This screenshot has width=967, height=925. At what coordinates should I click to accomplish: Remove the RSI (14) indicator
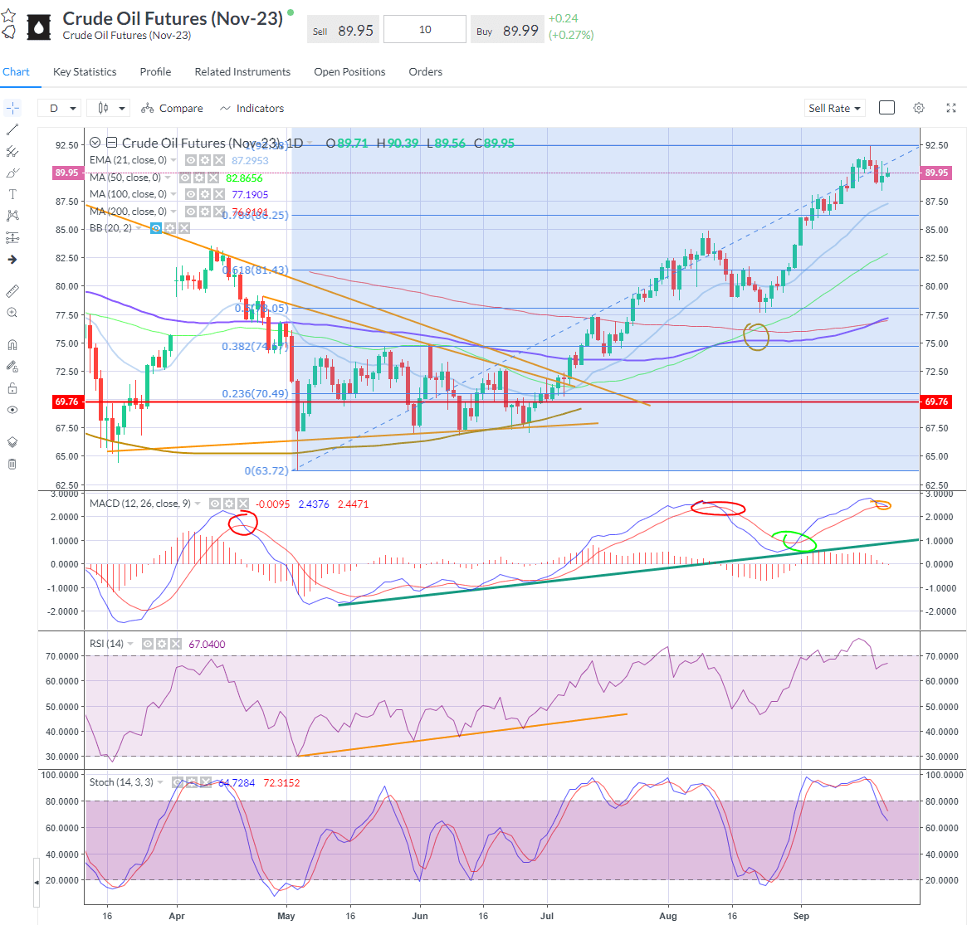[x=176, y=644]
